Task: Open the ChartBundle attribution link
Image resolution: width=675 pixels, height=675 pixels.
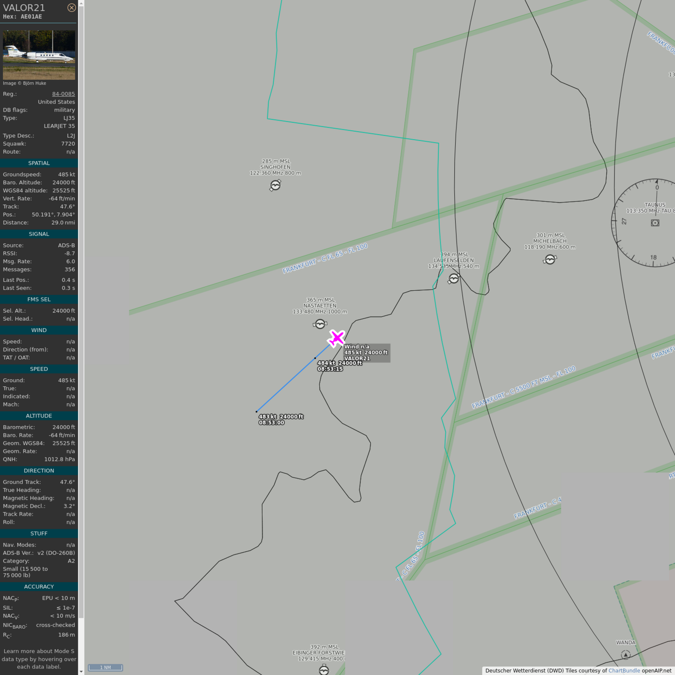Action: (x=624, y=670)
